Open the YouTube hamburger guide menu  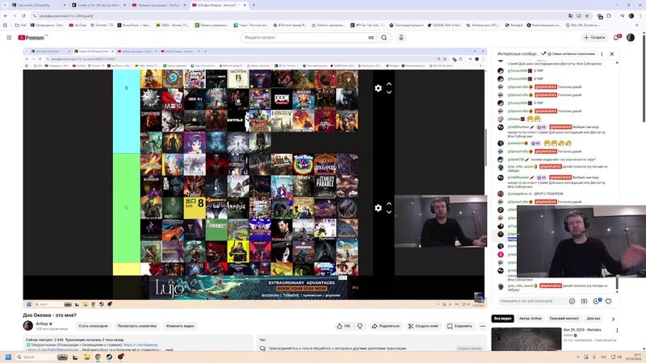tap(7, 37)
